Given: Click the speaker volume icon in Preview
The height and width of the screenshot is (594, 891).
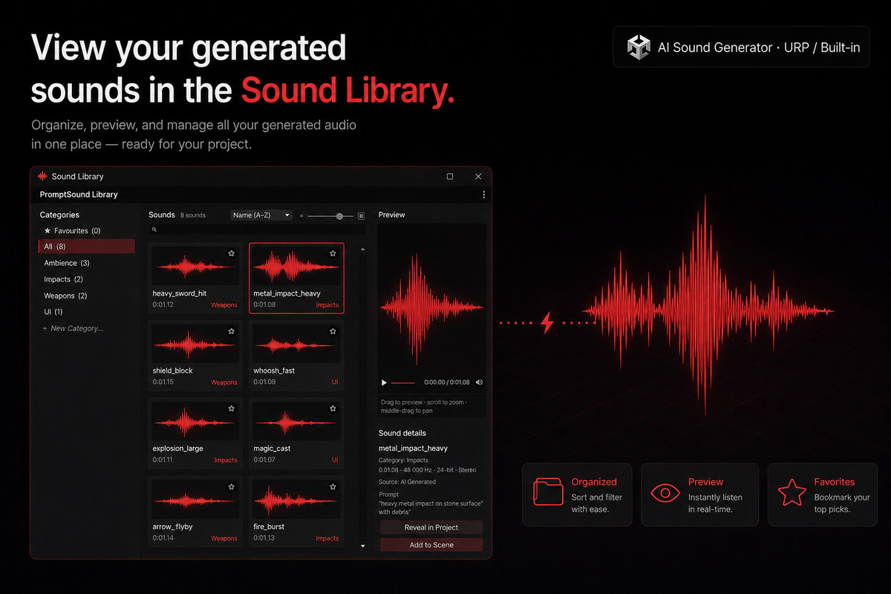Looking at the screenshot, I should [x=479, y=382].
